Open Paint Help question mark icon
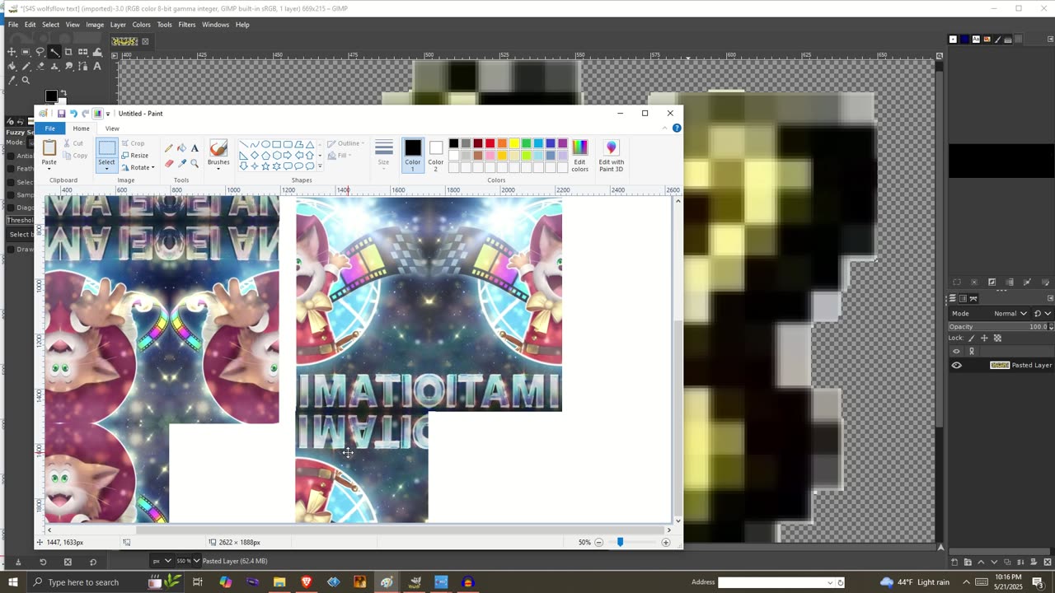 coord(677,128)
